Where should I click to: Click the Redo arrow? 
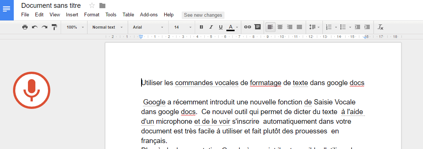45,27
